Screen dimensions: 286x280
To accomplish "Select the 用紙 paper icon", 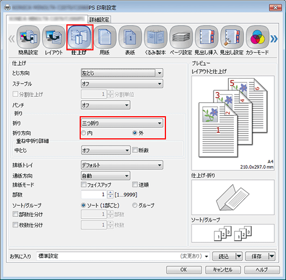I will click(105, 37).
